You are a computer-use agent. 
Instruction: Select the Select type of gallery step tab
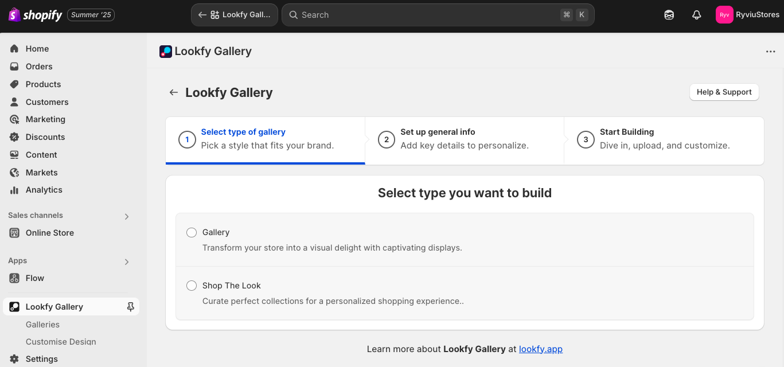coord(265,140)
